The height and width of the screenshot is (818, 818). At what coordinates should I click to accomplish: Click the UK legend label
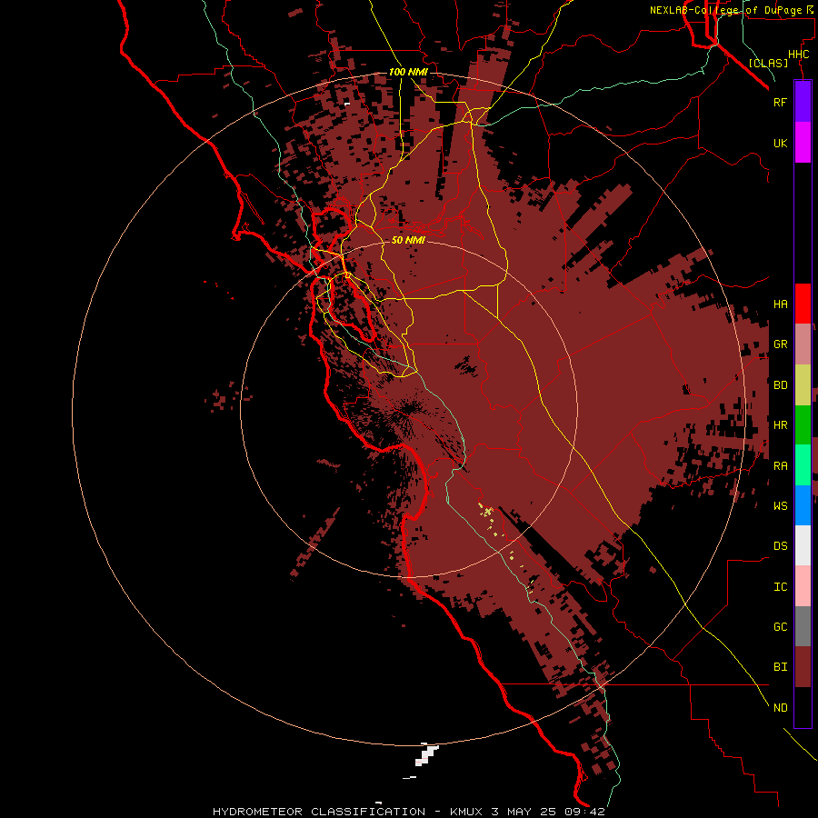point(780,143)
